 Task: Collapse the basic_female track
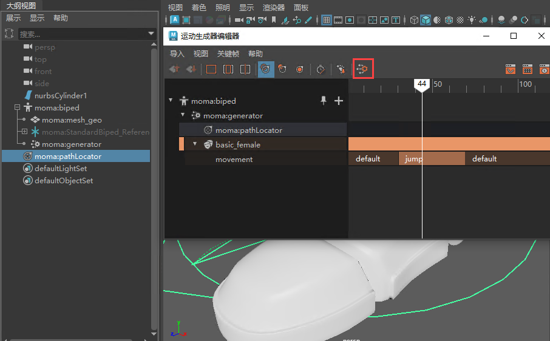(195, 144)
